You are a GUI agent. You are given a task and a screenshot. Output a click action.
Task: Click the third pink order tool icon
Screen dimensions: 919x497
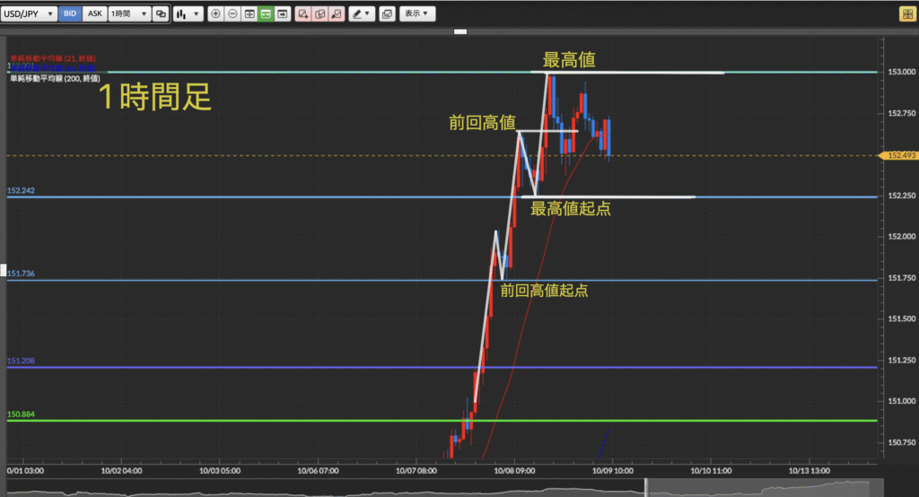[336, 14]
